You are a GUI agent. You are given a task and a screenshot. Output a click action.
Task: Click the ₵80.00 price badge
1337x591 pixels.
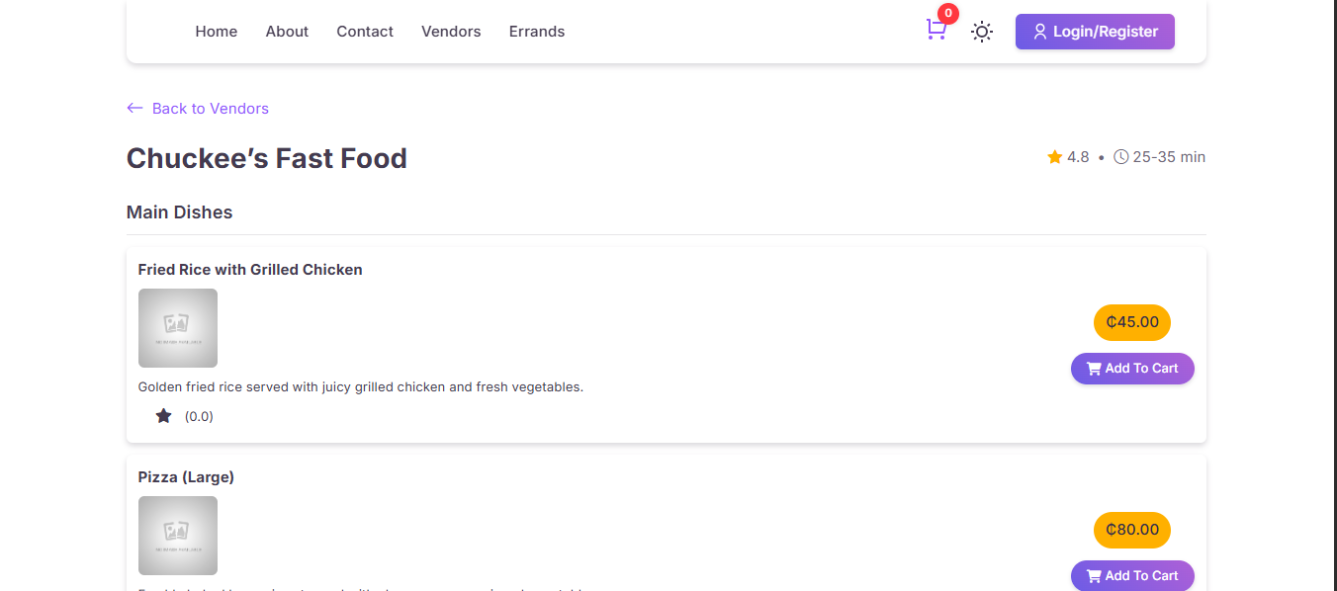point(1132,530)
